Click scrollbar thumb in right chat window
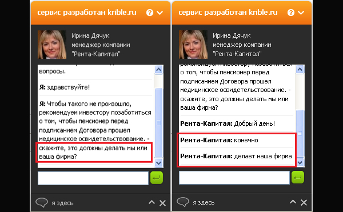The image size is (343, 212). point(300,133)
